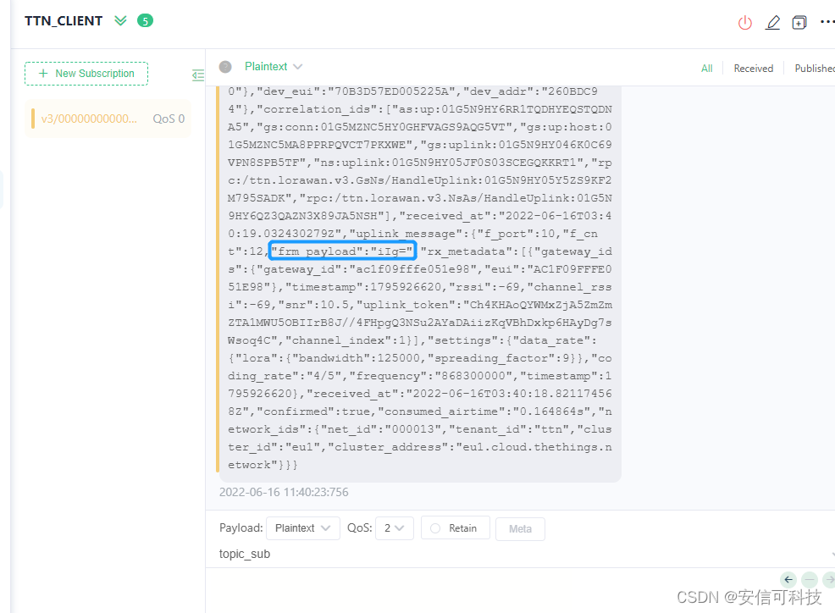Click the timestamp 2022-06-16 11:40:23:756
This screenshot has width=835, height=613.
284,492
